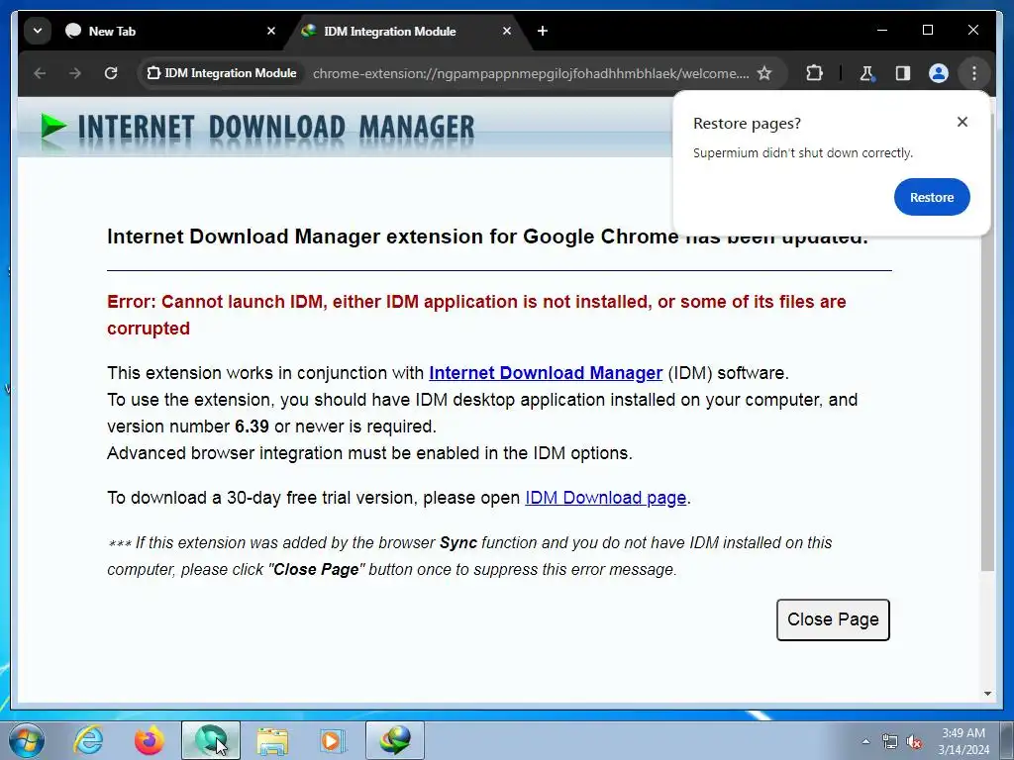This screenshot has height=760, width=1014.
Task: Click the scrollbar down arrow
Action: [987, 694]
